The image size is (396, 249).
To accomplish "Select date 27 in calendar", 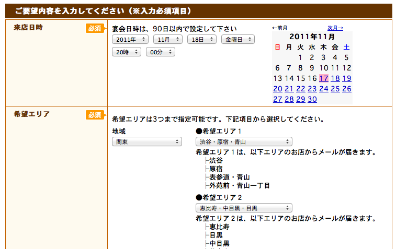I will [278, 99].
